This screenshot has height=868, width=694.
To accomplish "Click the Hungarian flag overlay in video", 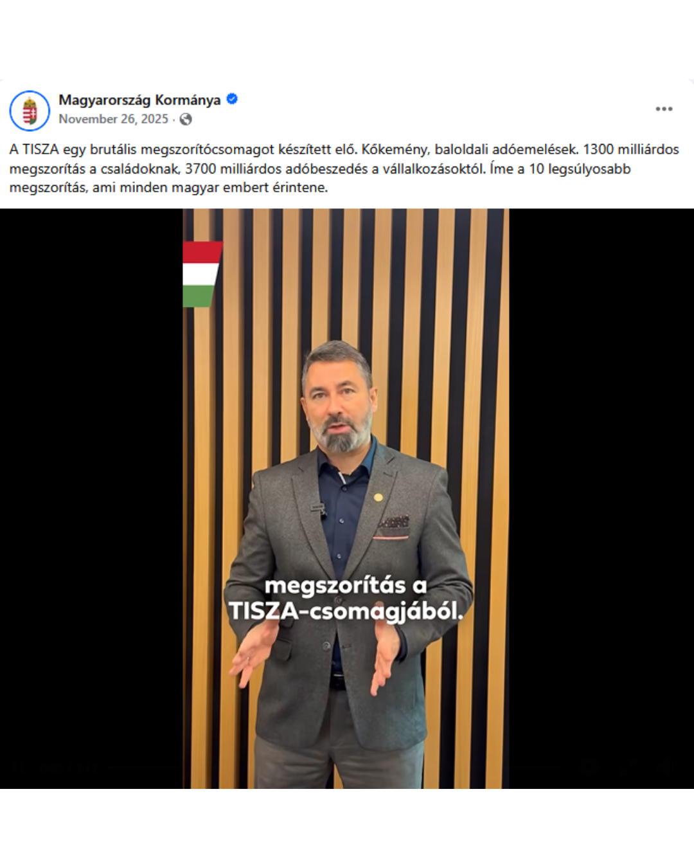I will pyautogui.click(x=202, y=274).
